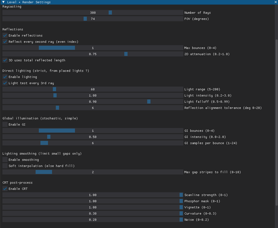Click the FOV degrees slider
The height and width of the screenshot is (228, 278).
point(93,19)
